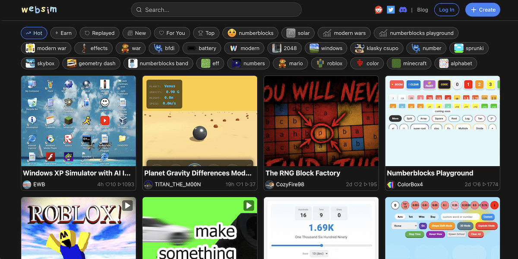Open The RNG Block Factory thumbnail
This screenshot has width=518, height=259.
321,121
